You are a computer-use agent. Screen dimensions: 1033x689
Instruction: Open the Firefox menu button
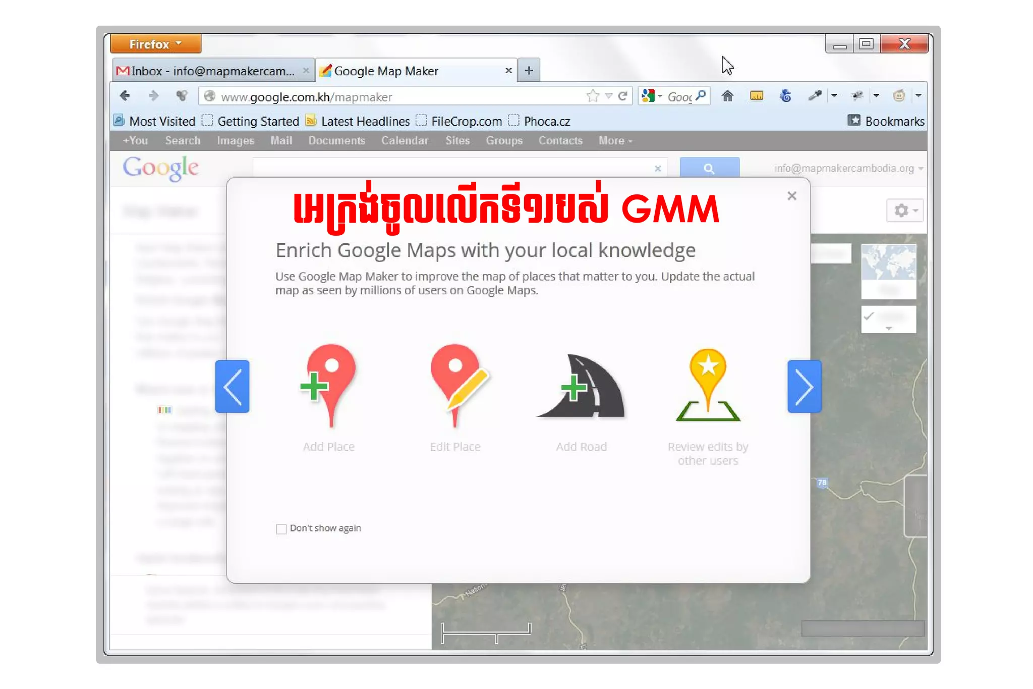click(x=155, y=44)
